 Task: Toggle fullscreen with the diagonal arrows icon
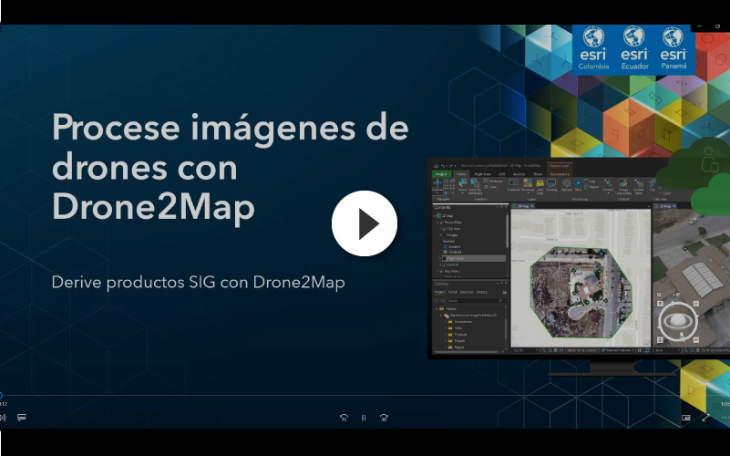(705, 418)
